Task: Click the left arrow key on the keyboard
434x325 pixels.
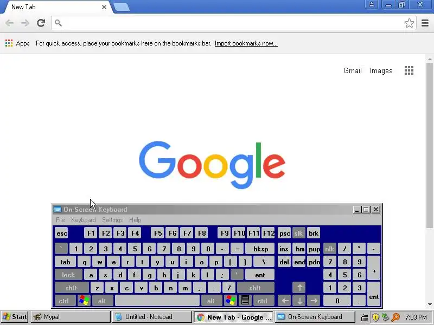Action: click(x=285, y=301)
